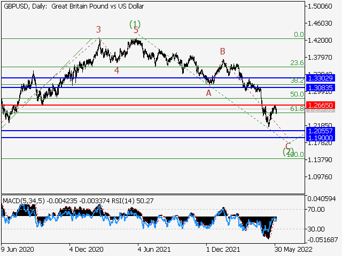Viewport: 342px width, 256px height.
Task: Click the 1.42000 price axis value
Action: [320, 41]
